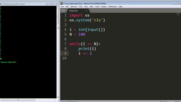Click 'input' call on line 4
This screenshot has width=181, height=102.
(x=93, y=30)
